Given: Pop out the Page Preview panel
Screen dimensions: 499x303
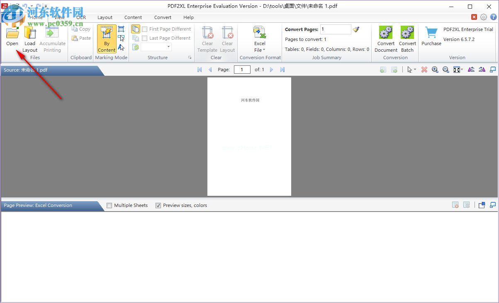Looking at the screenshot, I should coord(482,205).
